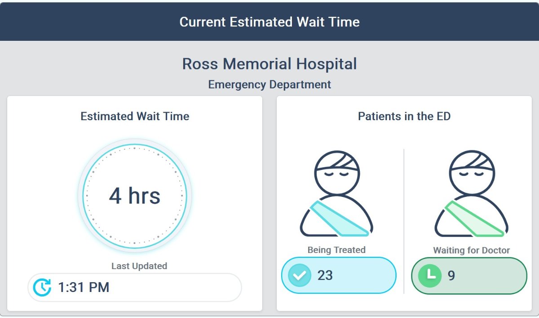Image resolution: width=539 pixels, height=318 pixels.
Task: Click the "Estimated Wait Time" card heading
Action: pyautogui.click(x=135, y=117)
